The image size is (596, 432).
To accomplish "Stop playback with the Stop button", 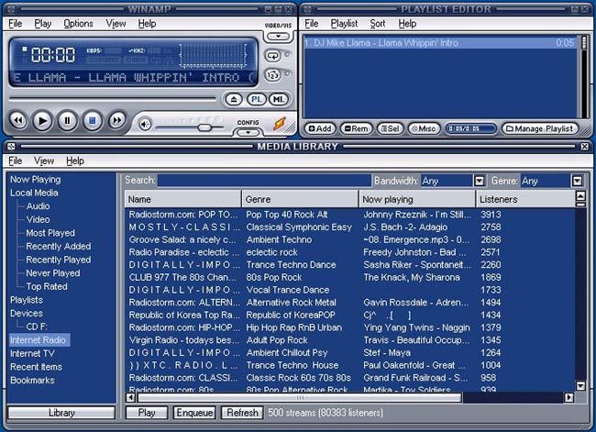I will click(93, 121).
